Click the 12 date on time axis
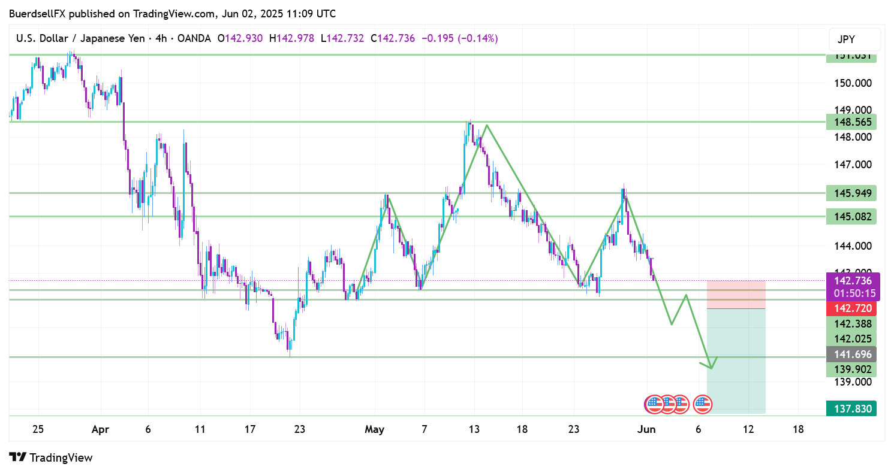Screen dimensions: 894x473 (748, 429)
